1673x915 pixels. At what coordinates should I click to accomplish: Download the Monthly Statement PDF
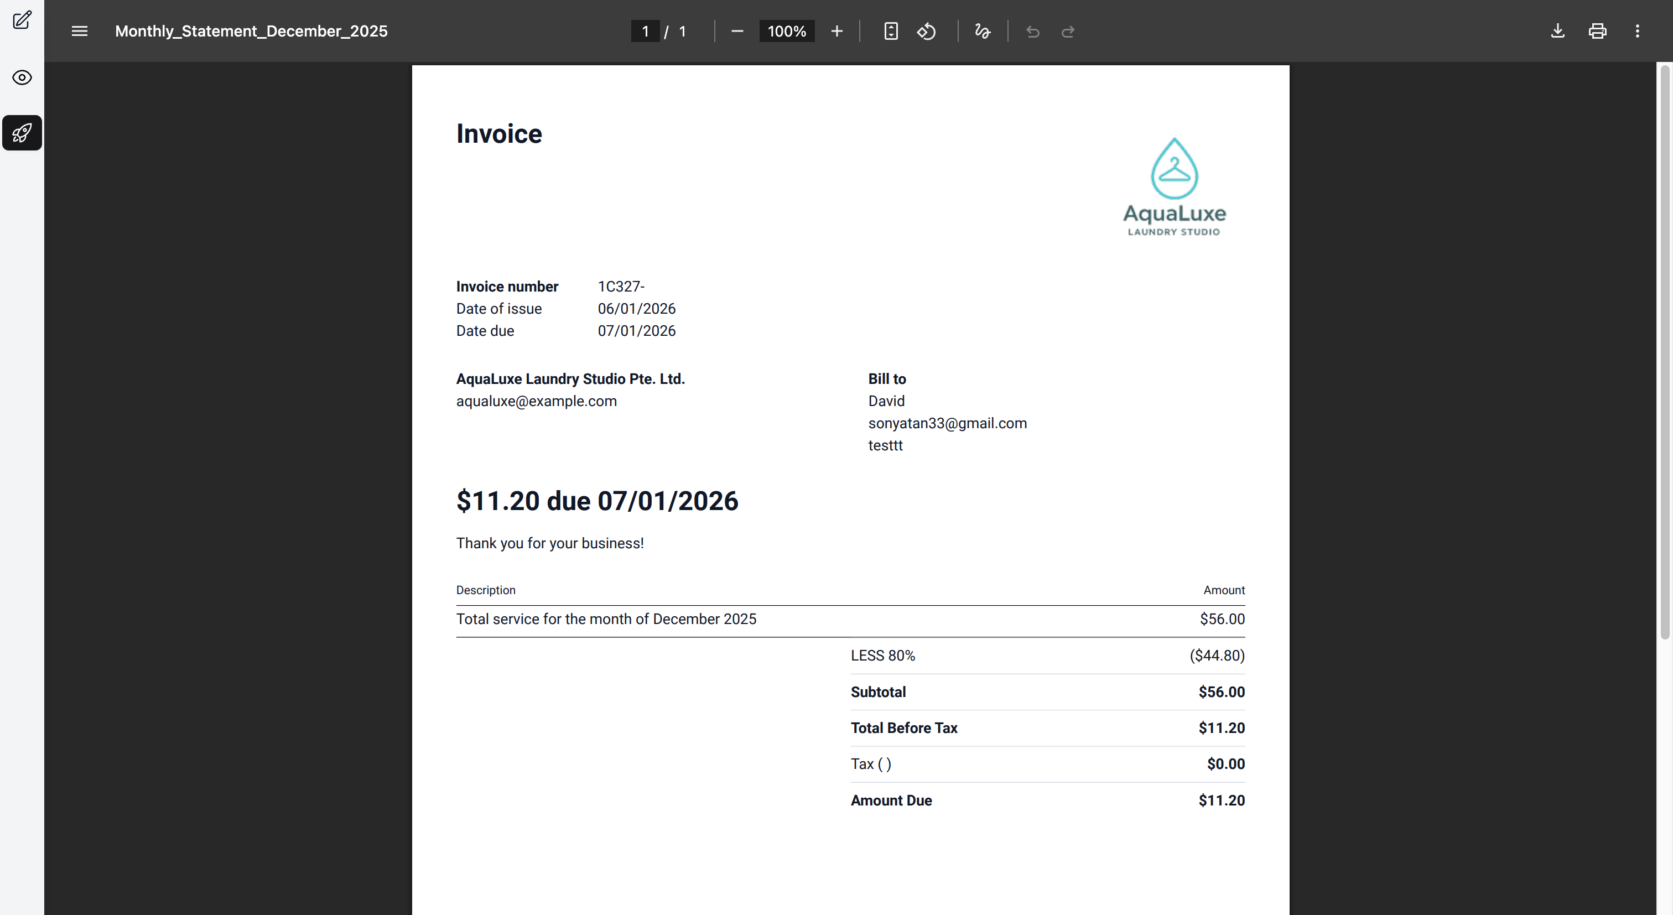tap(1557, 31)
